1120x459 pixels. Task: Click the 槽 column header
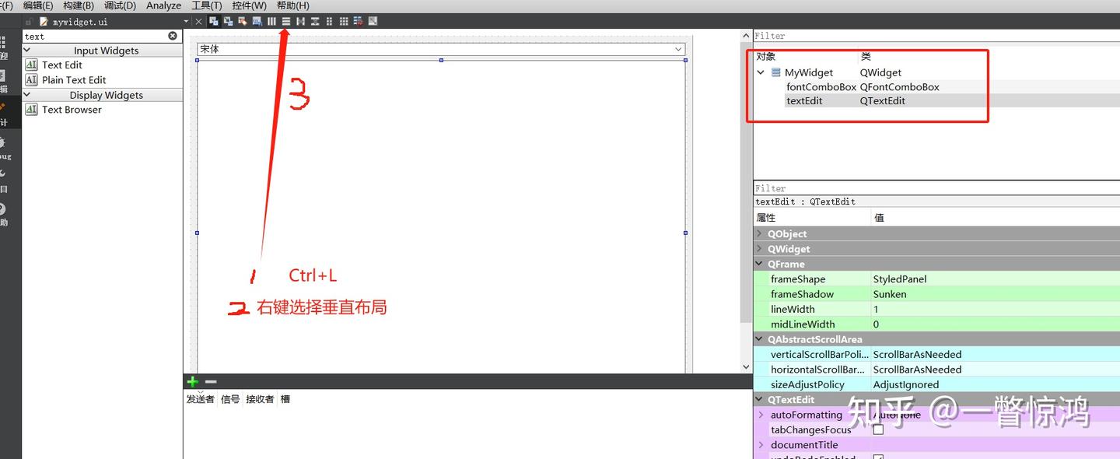pos(285,399)
